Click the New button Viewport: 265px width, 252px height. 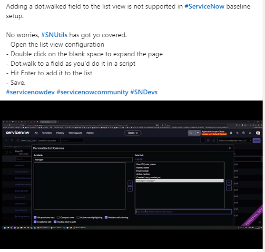click(x=256, y=141)
